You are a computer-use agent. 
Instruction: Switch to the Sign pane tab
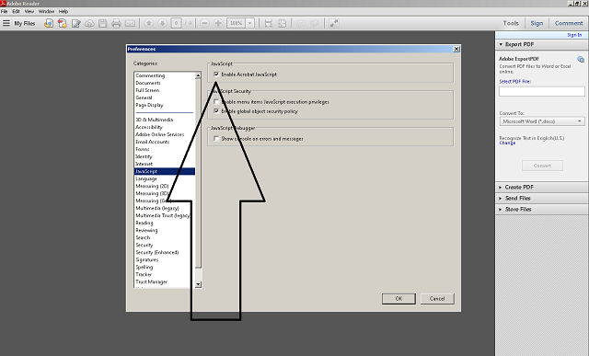[537, 23]
